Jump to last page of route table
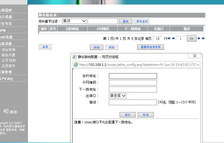 203,38
